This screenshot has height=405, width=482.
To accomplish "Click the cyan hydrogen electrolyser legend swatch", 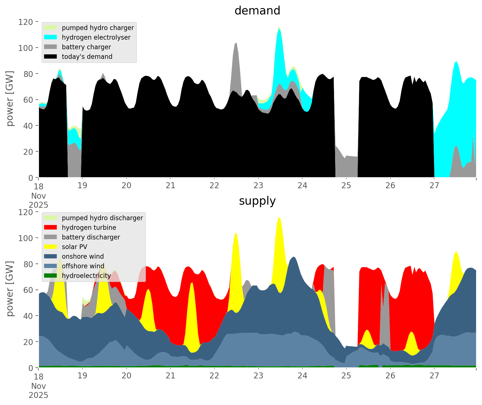I will click(51, 37).
